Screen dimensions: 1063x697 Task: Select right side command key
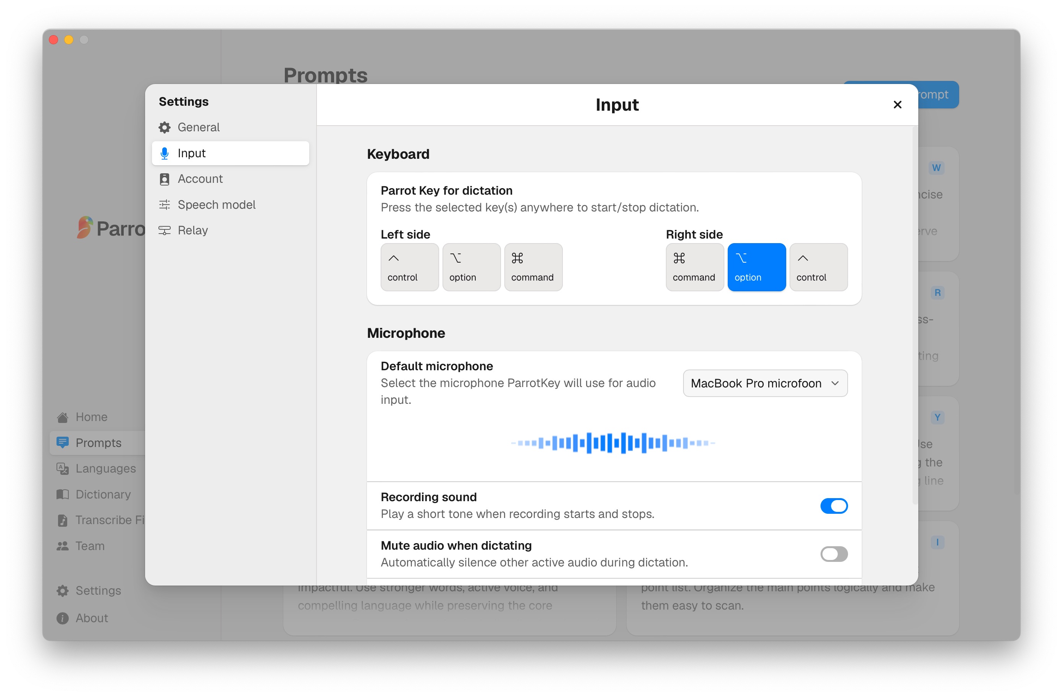click(x=695, y=267)
